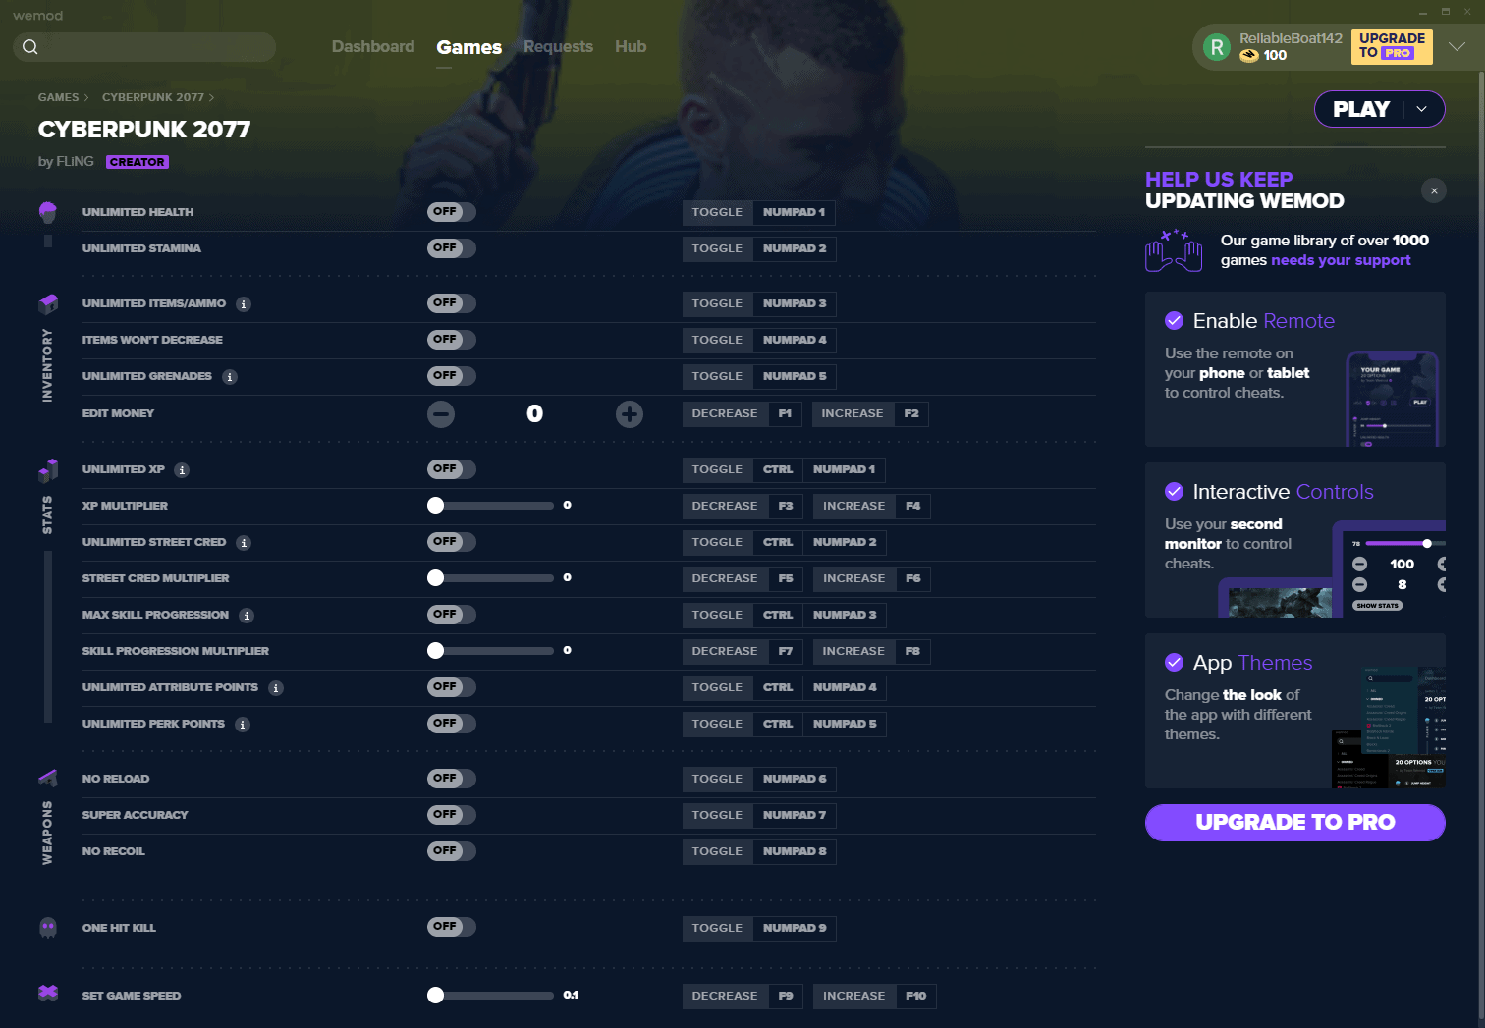Image resolution: width=1485 pixels, height=1028 pixels.
Task: Click the Enable Remote checkmark icon
Action: click(1174, 320)
